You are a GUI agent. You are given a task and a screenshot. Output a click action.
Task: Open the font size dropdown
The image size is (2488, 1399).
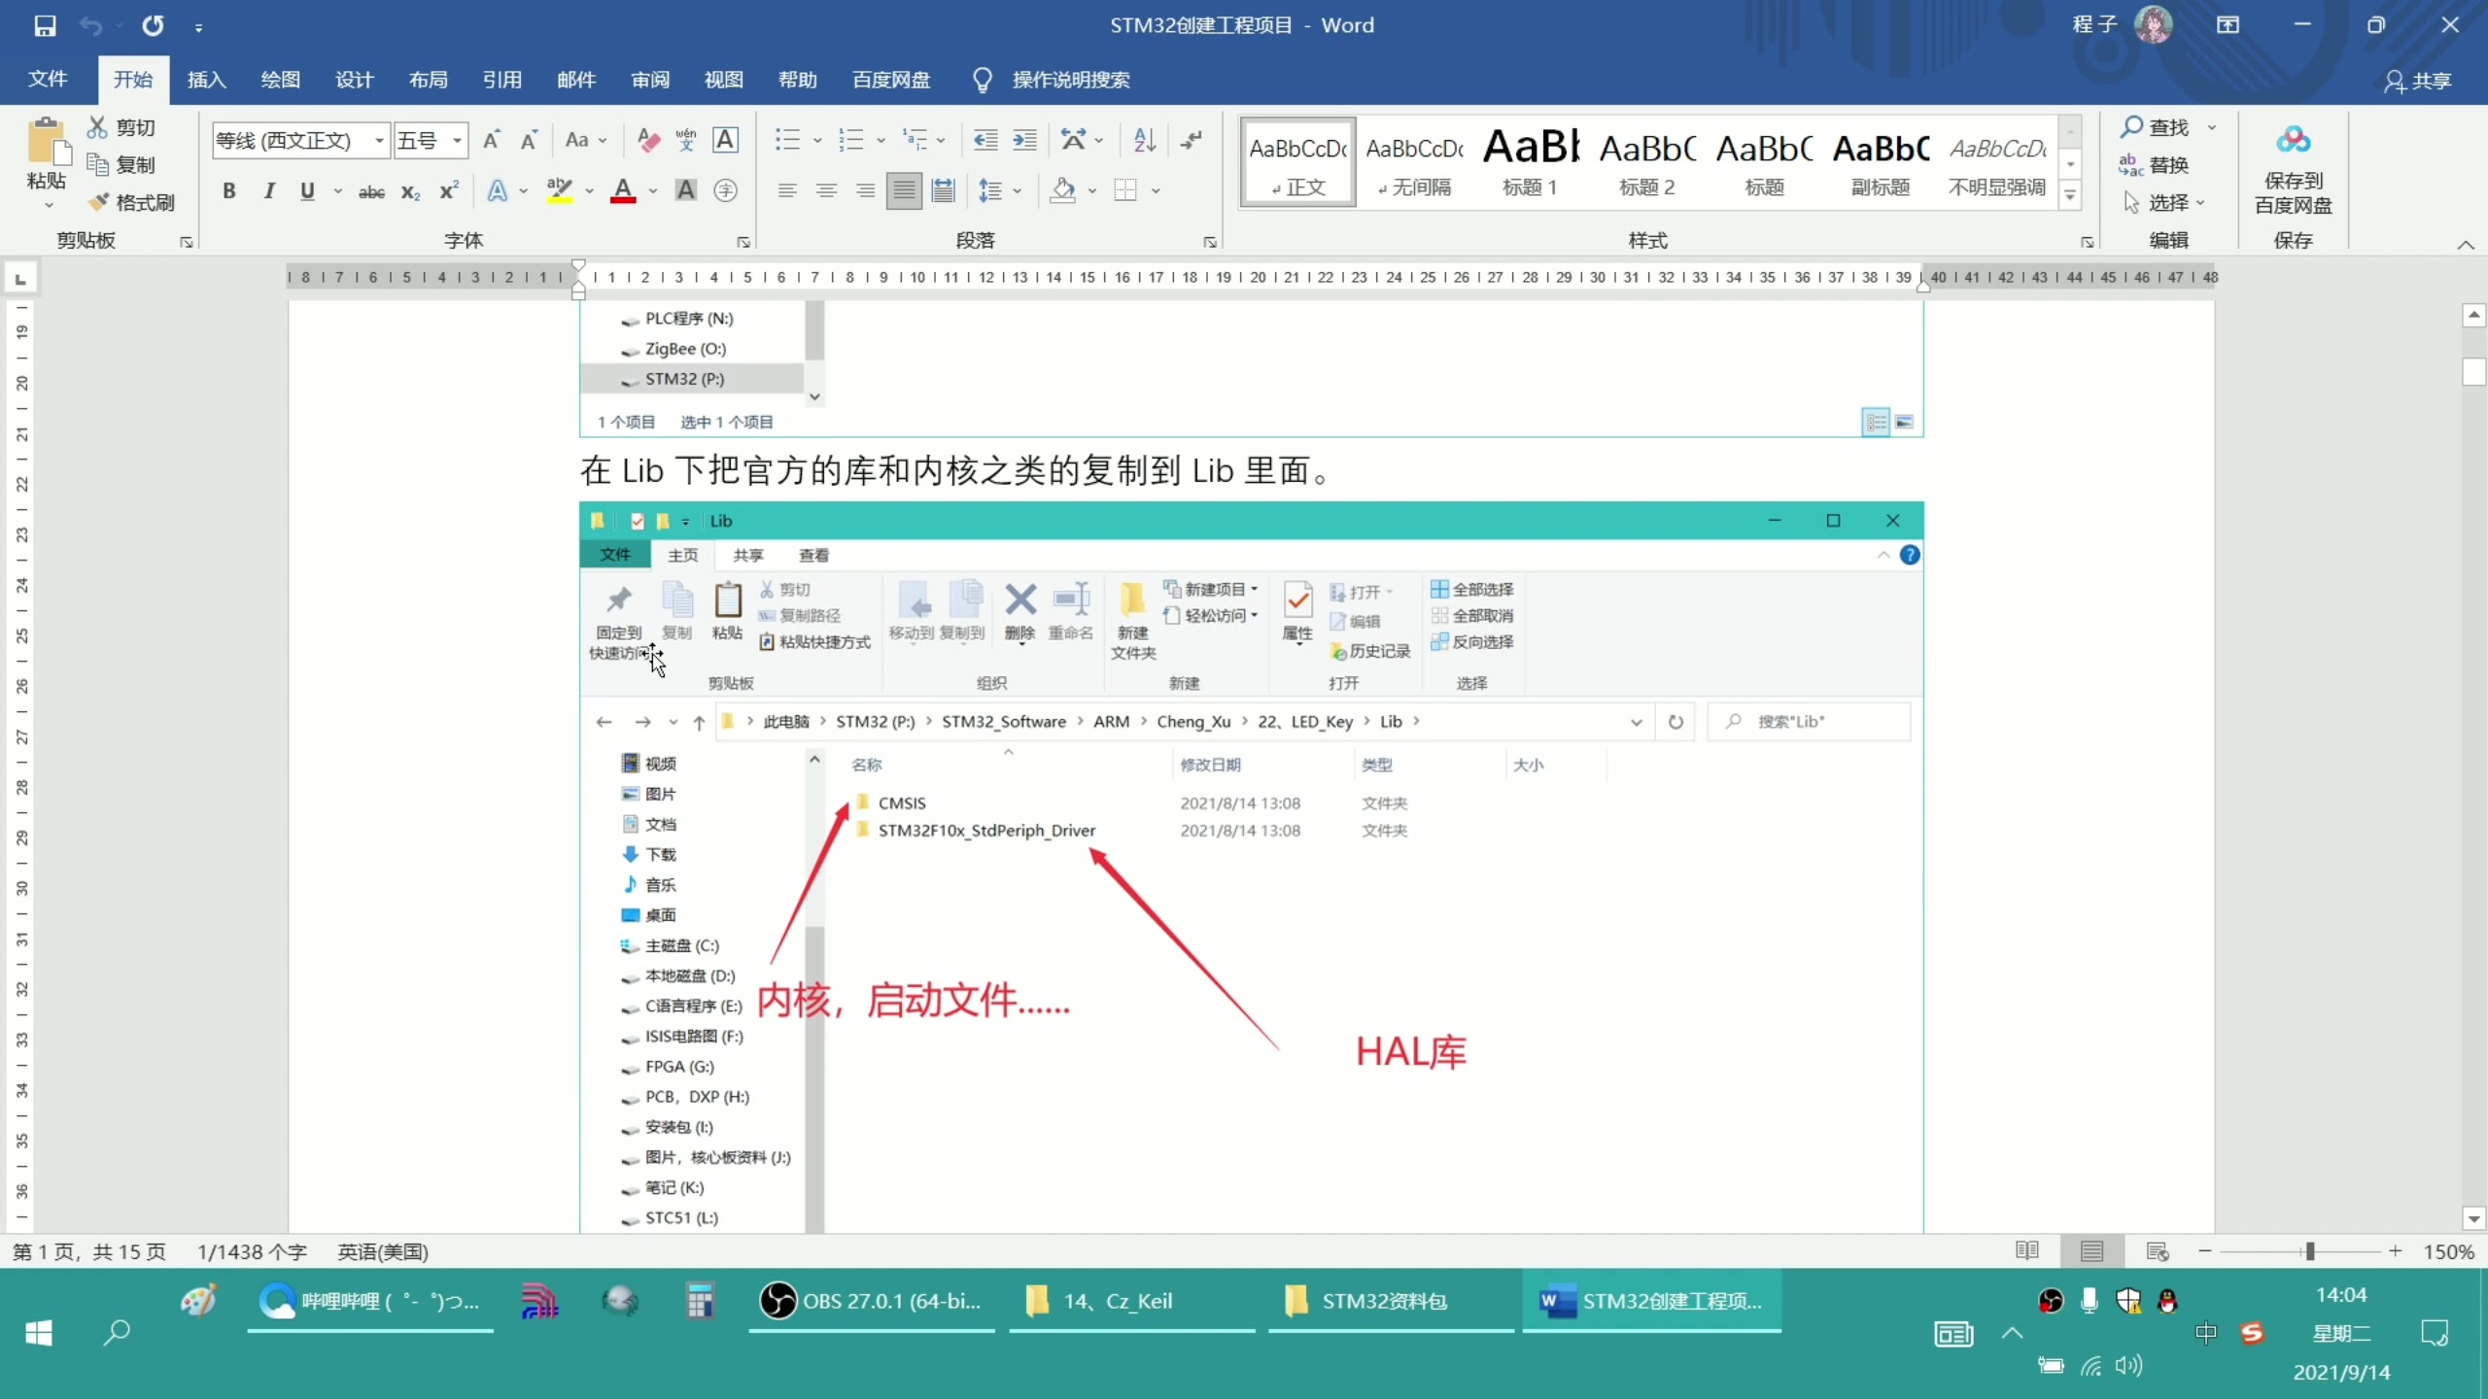pyautogui.click(x=457, y=141)
